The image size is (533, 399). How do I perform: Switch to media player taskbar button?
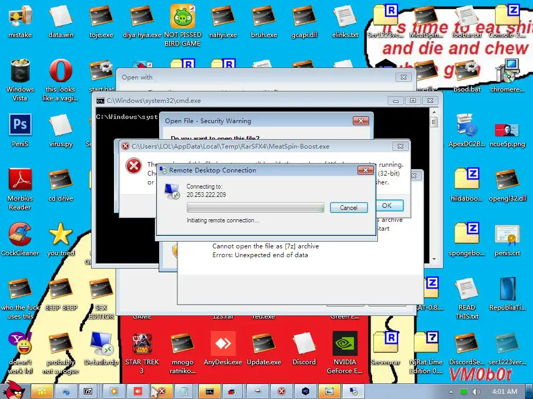113,391
